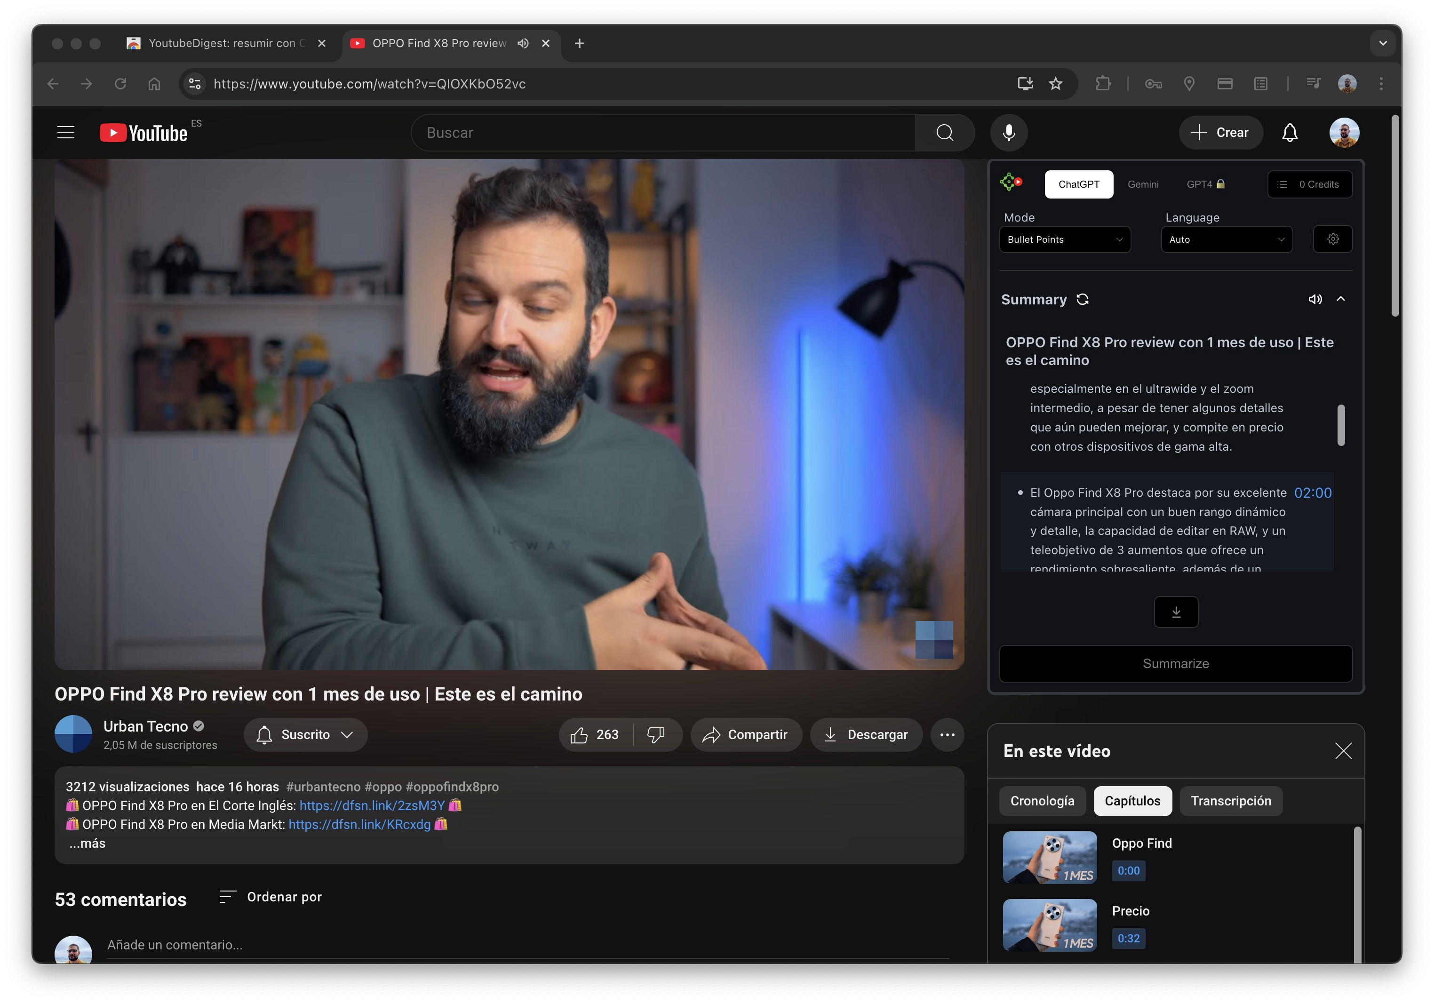The width and height of the screenshot is (1434, 1003).
Task: Open the tab search chevron at top right
Action: tap(1383, 43)
